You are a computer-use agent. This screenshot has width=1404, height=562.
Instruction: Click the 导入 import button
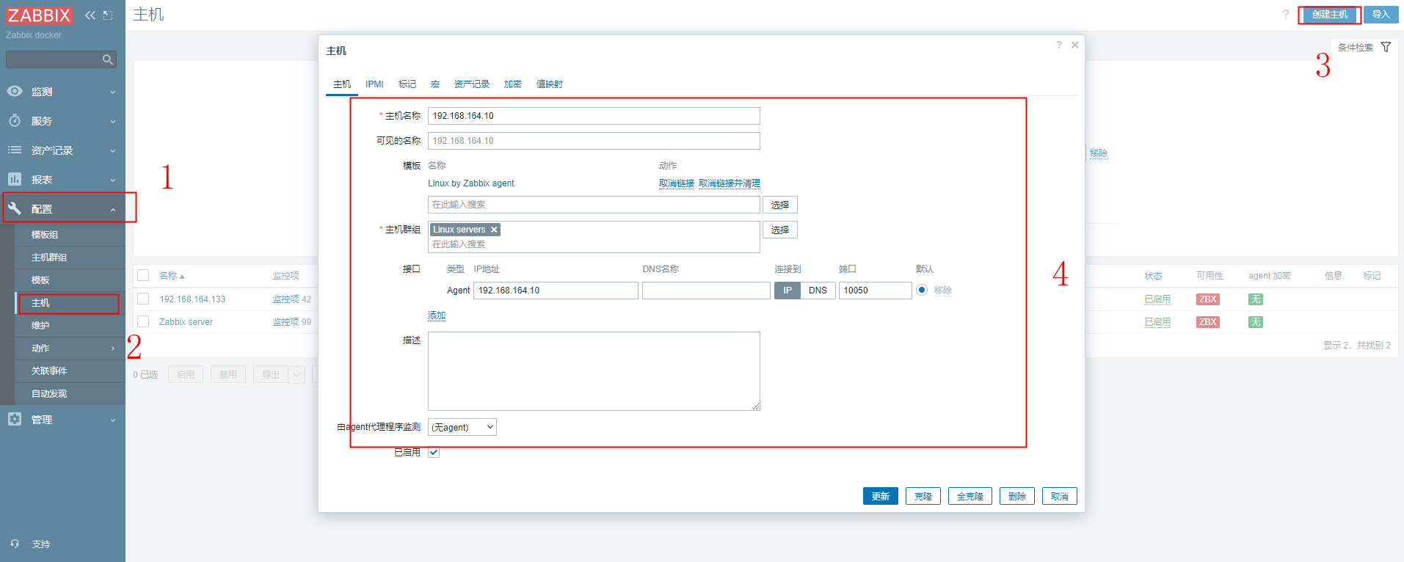(1381, 15)
